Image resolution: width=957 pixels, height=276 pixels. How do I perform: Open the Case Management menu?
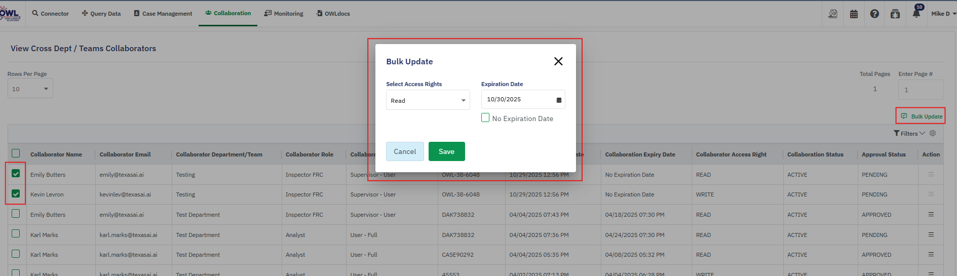[x=163, y=14]
